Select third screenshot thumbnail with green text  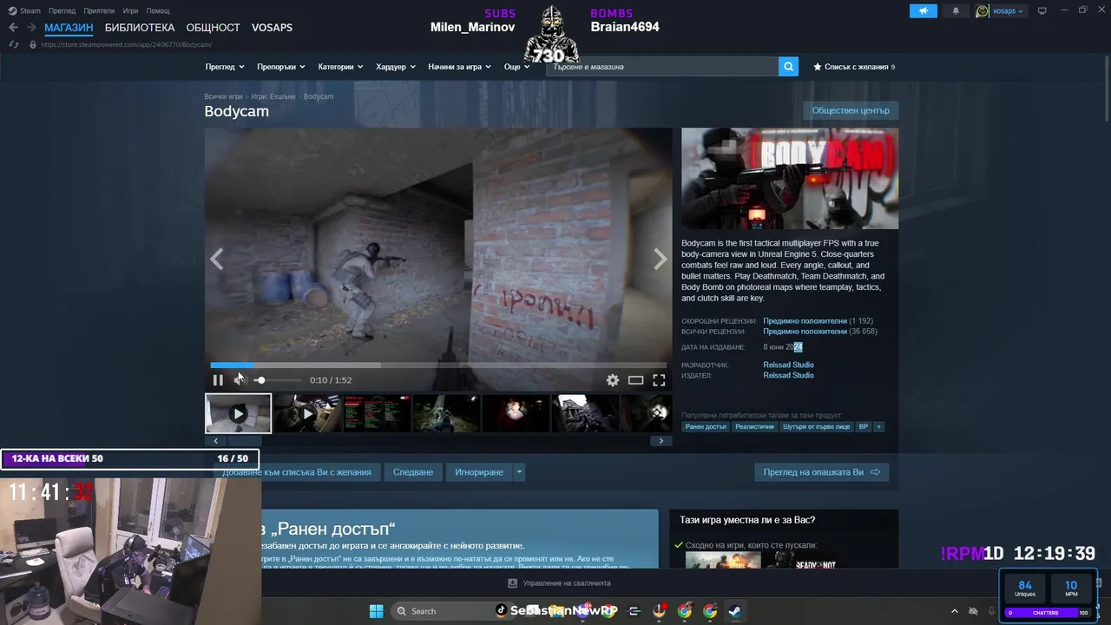pyautogui.click(x=377, y=413)
